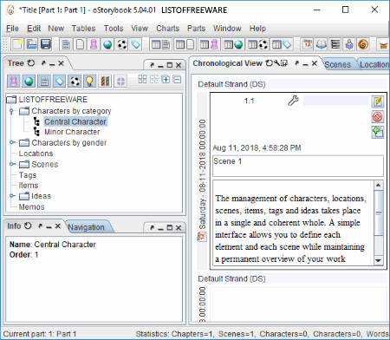Toggle characters filter in Tree panel

point(14,82)
